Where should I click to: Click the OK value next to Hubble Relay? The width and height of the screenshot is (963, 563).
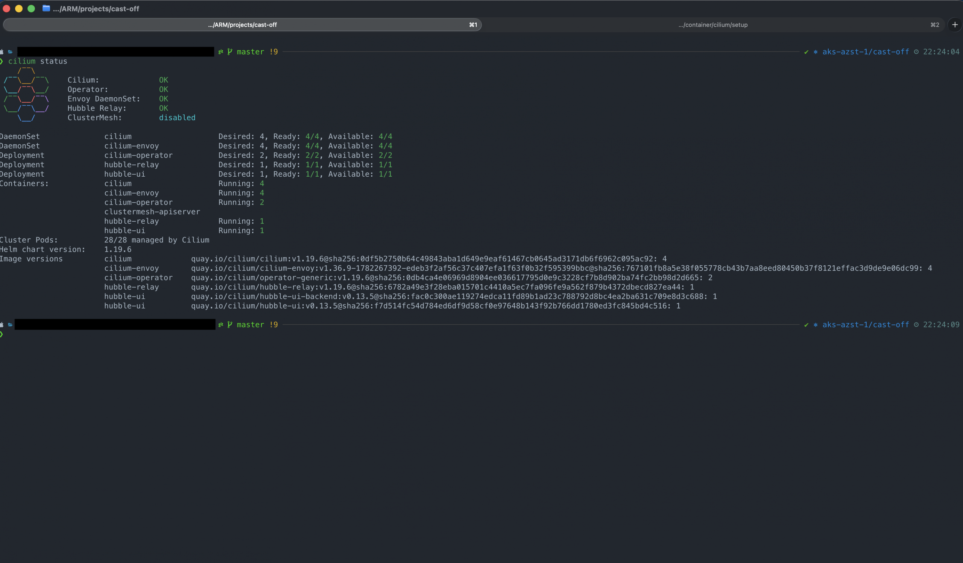point(164,108)
